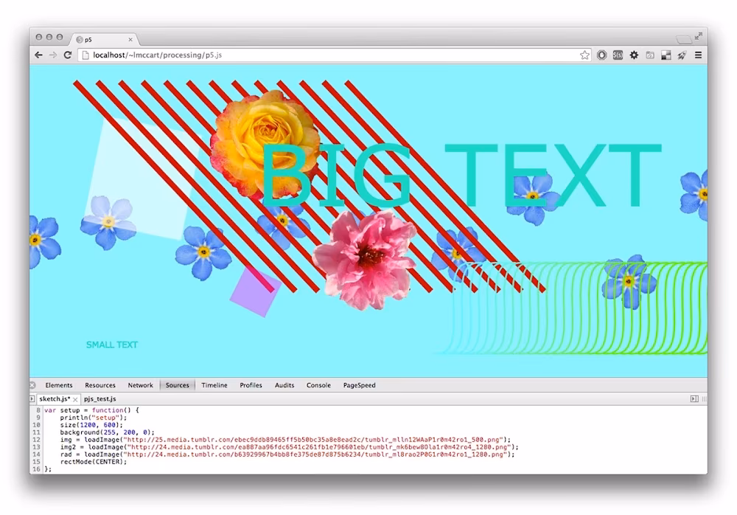This screenshot has width=737, height=515.
Task: Toggle the file navigator sidebar in Sources
Action: pos(32,398)
